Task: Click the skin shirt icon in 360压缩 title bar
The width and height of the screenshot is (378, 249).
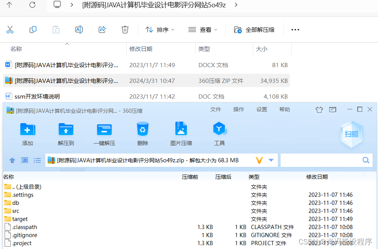Action: point(319,110)
